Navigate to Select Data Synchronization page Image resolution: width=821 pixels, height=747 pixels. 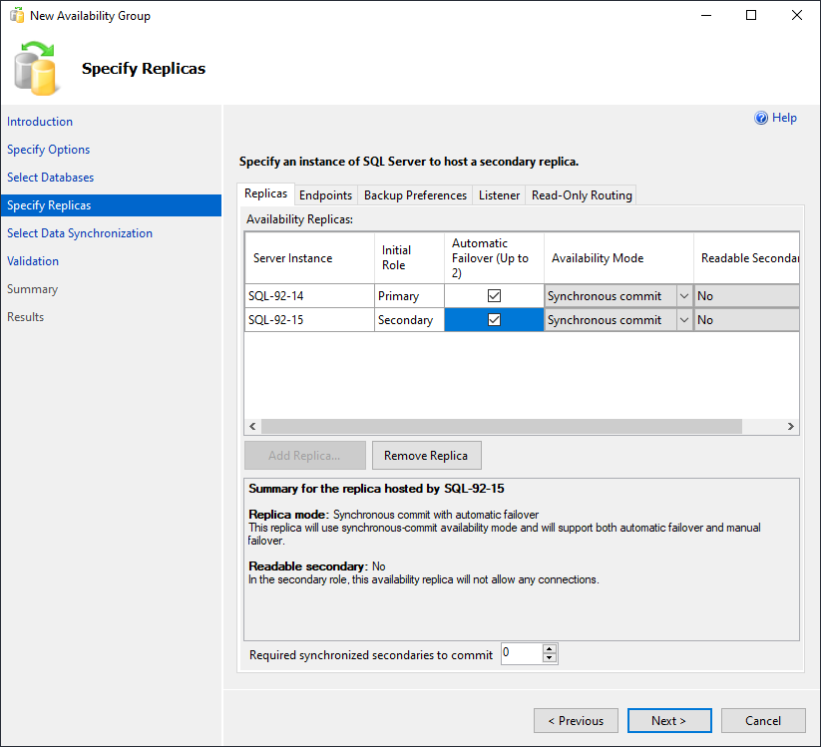(x=80, y=233)
